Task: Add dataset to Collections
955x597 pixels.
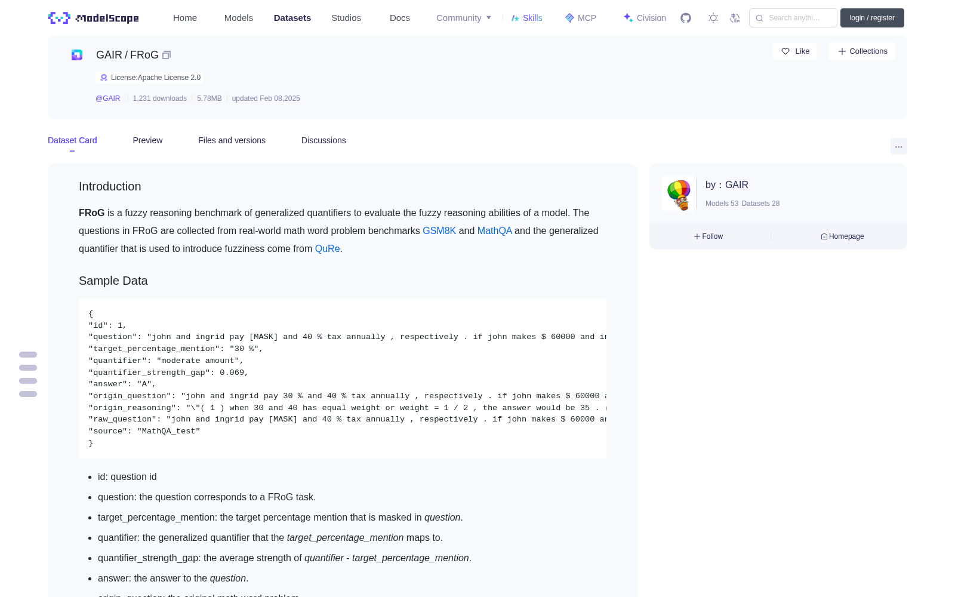Action: point(862,51)
